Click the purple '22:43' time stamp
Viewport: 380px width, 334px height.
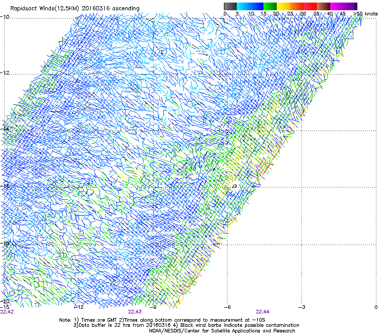(135, 312)
